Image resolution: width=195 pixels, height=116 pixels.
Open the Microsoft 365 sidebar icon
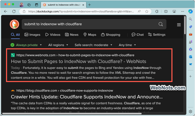click(190, 49)
